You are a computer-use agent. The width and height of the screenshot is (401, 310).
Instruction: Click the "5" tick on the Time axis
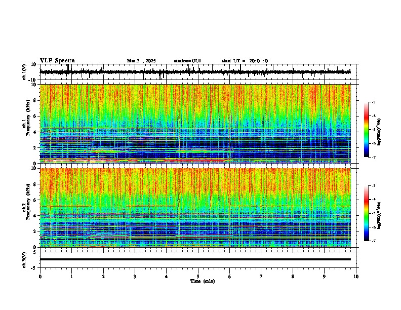click(x=198, y=277)
